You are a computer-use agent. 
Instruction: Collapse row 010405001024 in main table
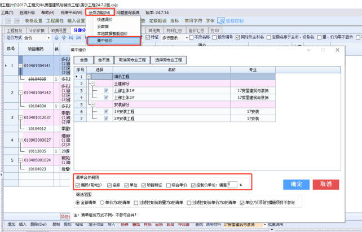[20, 160]
